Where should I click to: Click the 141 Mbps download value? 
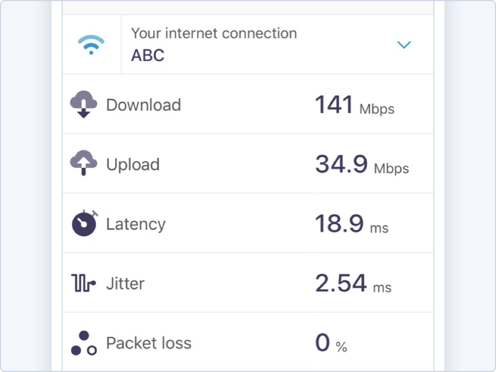click(x=354, y=105)
